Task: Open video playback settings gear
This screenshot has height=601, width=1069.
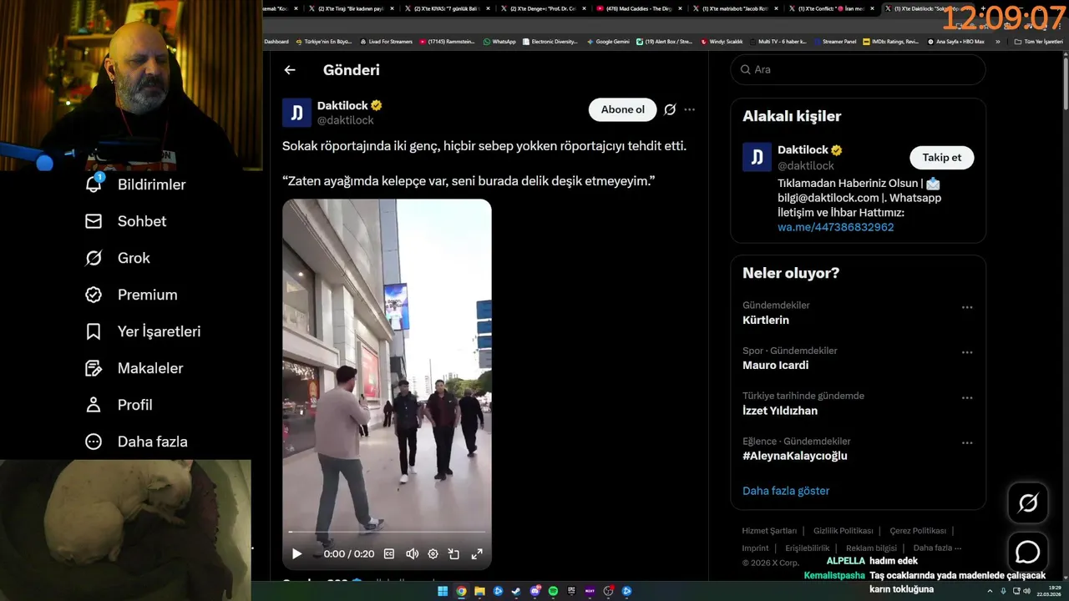Action: (433, 553)
